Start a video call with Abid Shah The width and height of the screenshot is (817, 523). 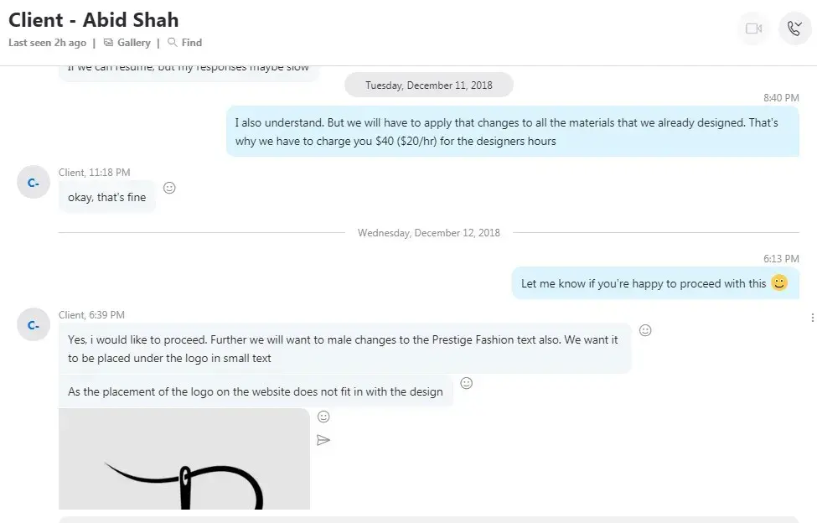(753, 28)
